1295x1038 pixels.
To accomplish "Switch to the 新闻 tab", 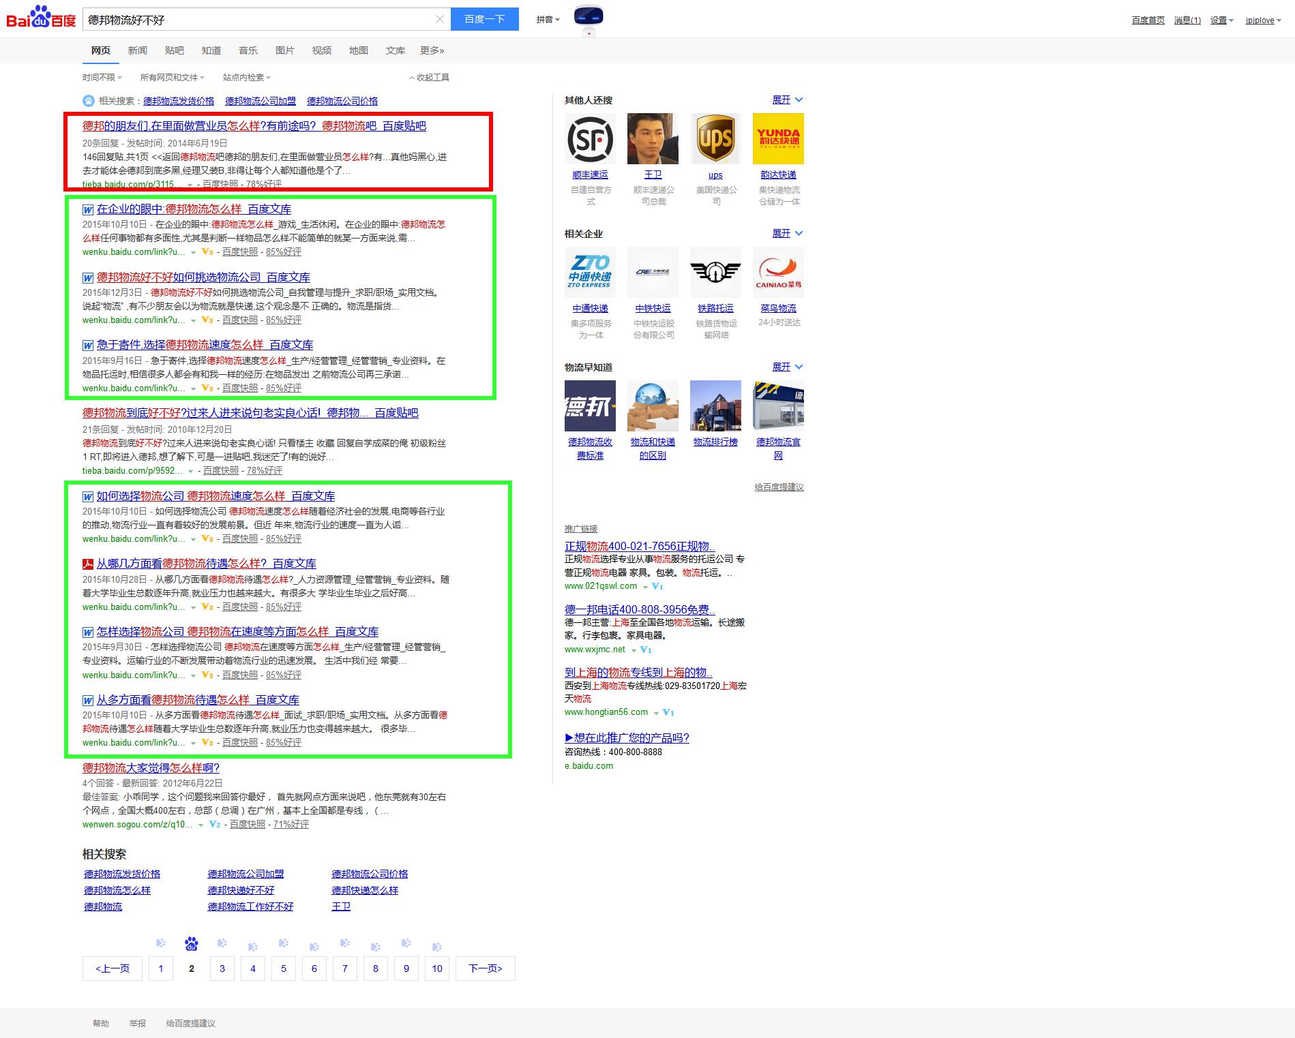I will (x=137, y=50).
